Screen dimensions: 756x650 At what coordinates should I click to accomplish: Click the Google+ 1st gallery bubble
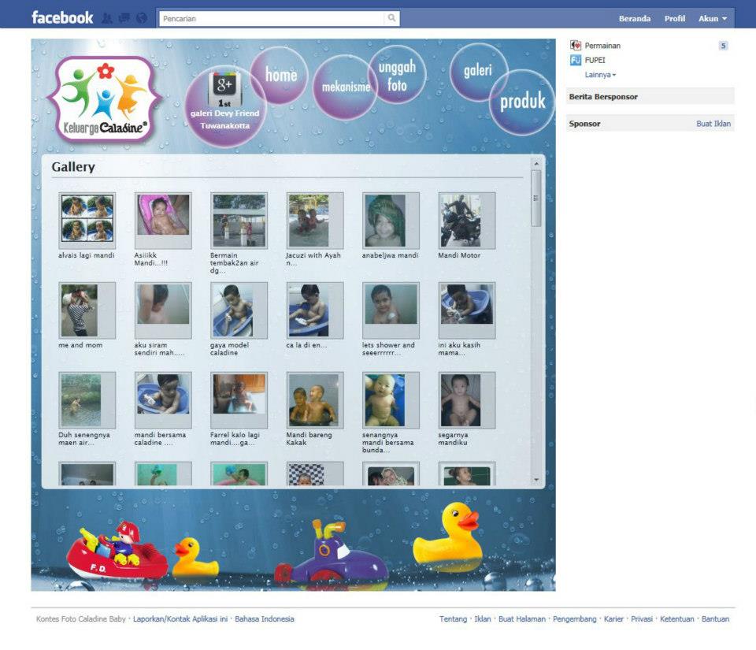click(x=224, y=107)
